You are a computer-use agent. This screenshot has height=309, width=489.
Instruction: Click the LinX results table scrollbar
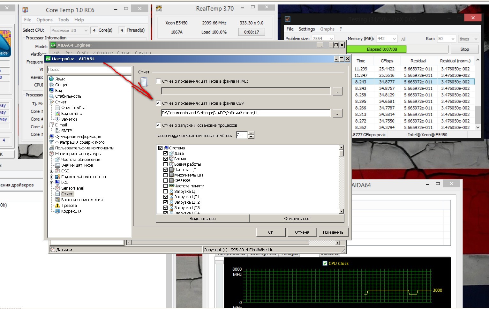pyautogui.click(x=478, y=94)
